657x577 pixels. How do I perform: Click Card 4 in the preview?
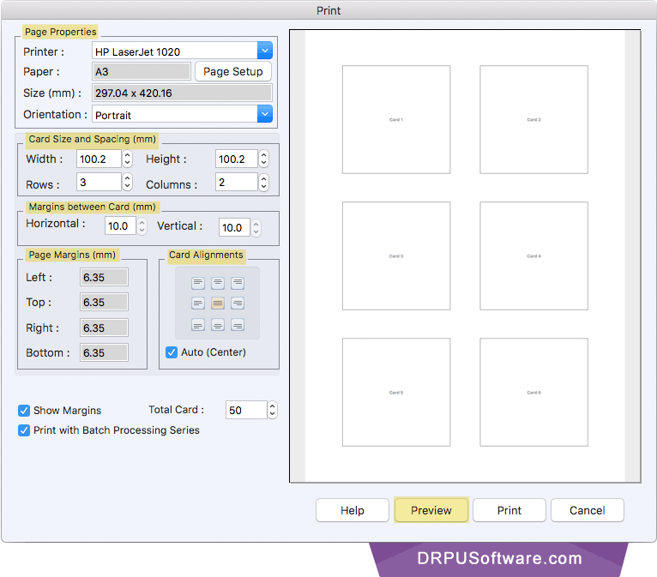coord(533,255)
